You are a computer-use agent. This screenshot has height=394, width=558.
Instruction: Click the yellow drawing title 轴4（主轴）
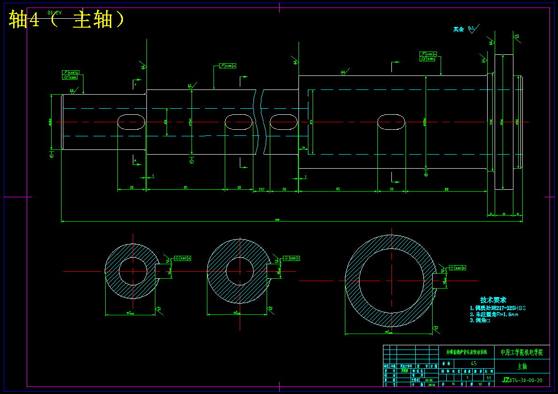(x=67, y=19)
